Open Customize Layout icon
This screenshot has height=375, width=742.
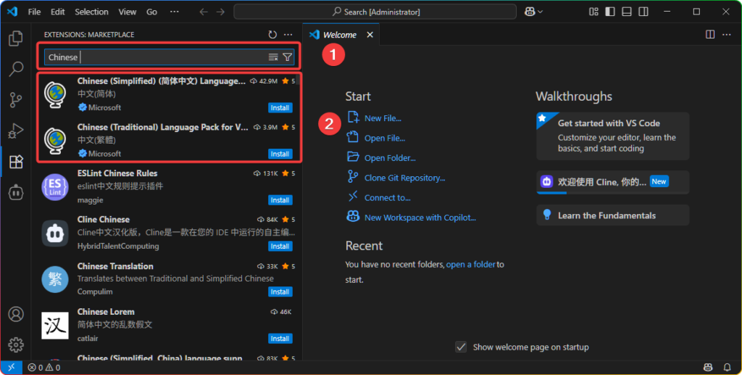[x=593, y=12]
